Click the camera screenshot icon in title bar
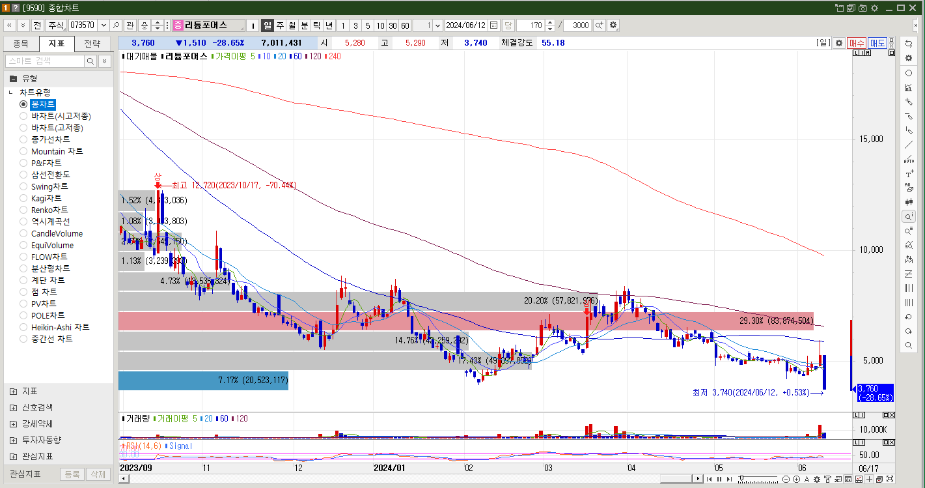Screen dimensions: 925x488 (863, 8)
